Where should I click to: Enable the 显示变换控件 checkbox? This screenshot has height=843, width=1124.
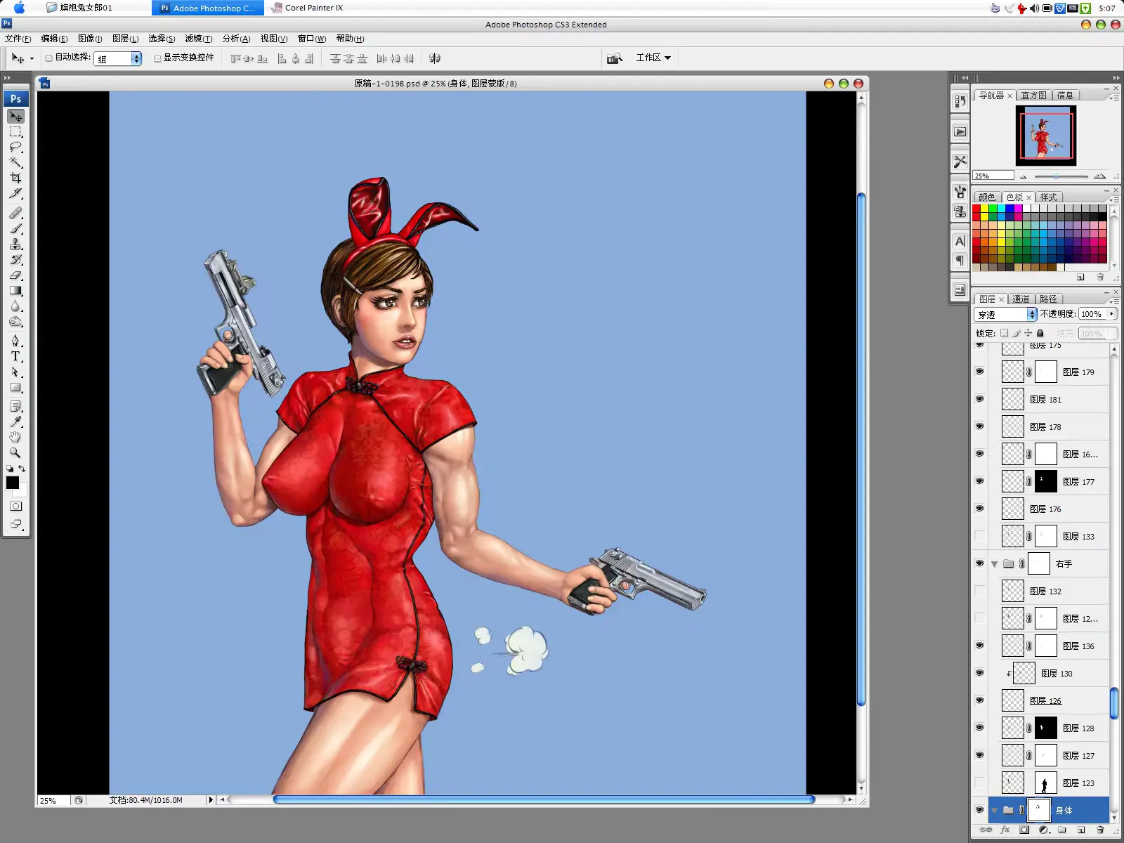click(157, 58)
